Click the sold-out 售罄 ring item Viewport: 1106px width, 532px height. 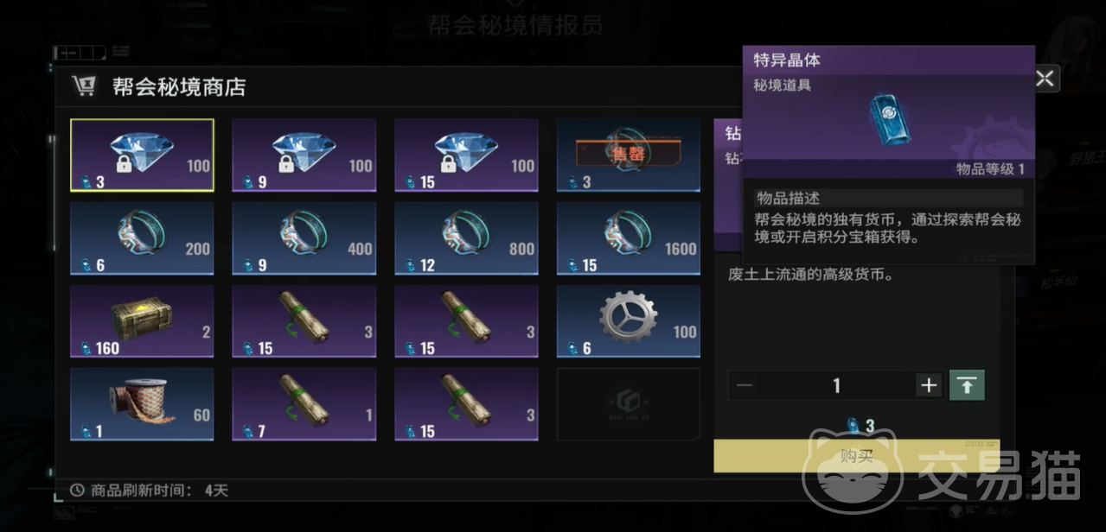tap(629, 155)
